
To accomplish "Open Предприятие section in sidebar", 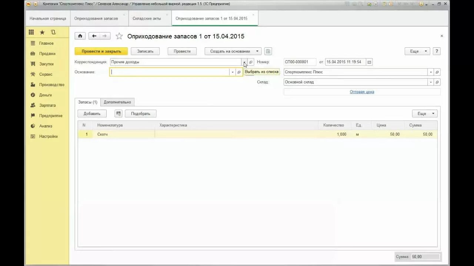I will coord(47,116).
